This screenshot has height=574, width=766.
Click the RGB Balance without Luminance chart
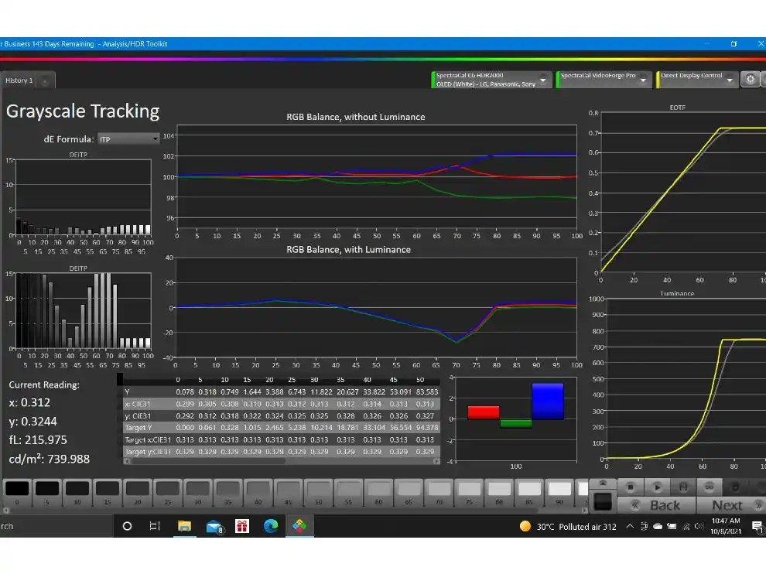click(377, 177)
